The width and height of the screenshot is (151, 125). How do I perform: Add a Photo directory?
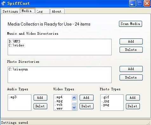[131, 69]
